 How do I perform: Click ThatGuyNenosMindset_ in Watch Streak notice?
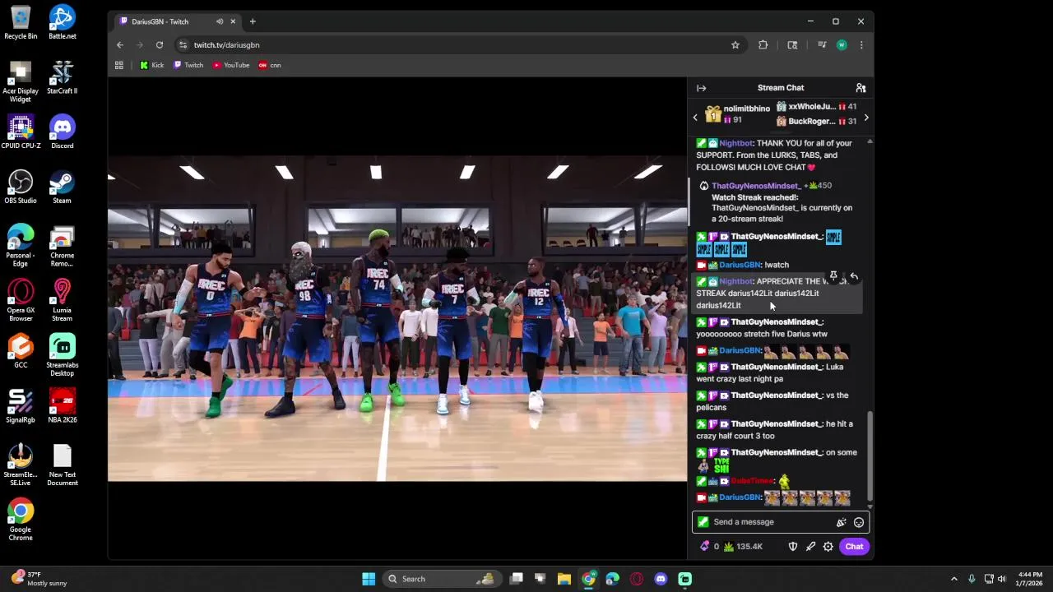756,186
